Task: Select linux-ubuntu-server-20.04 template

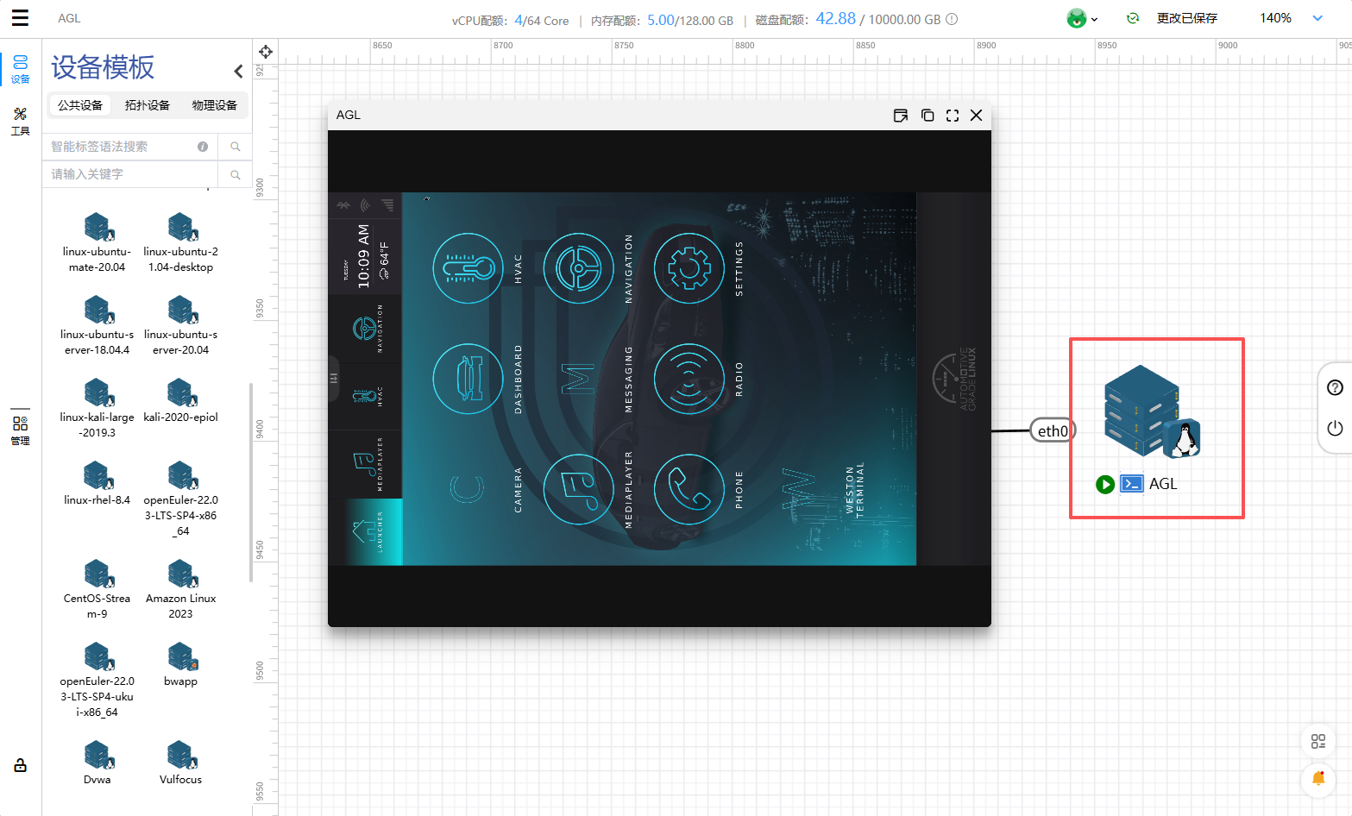Action: [x=180, y=326]
